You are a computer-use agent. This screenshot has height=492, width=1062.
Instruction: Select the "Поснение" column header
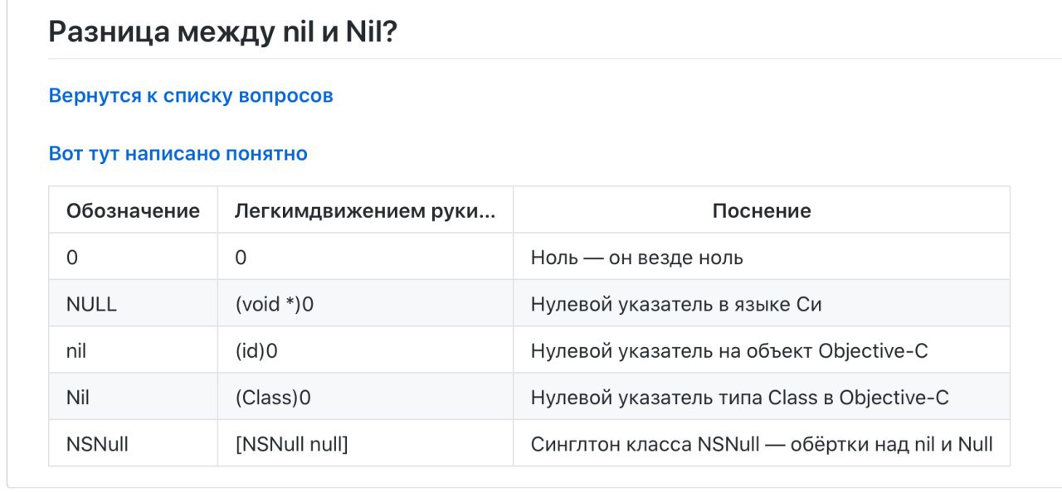pos(762,210)
